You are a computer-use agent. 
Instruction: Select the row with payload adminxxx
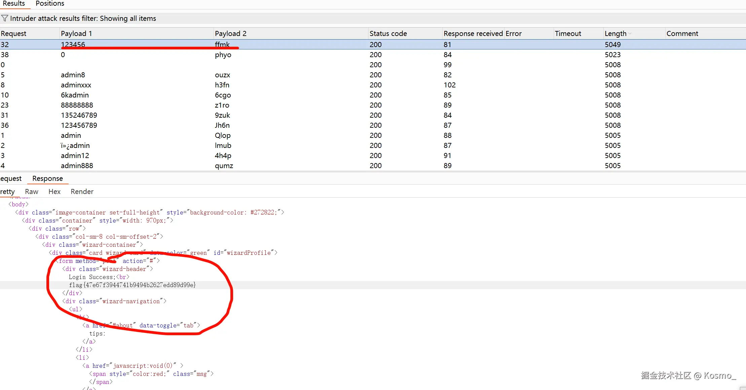76,85
